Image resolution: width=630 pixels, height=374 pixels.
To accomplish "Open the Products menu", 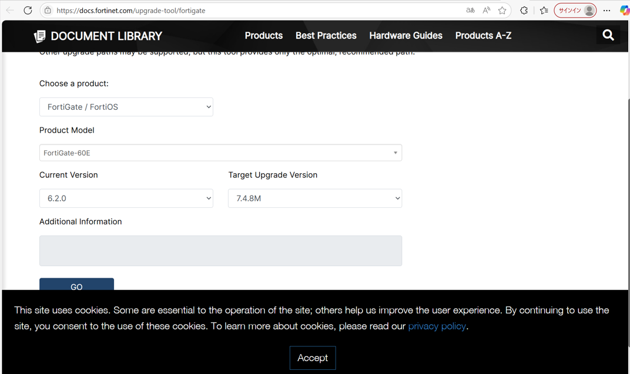I will (x=264, y=36).
